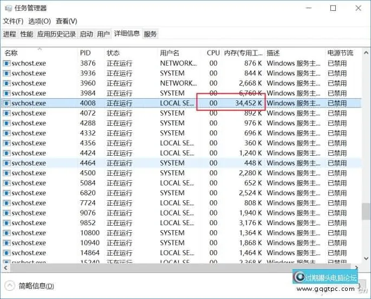Viewport: 371px width, 299px height.
Task: Maximize the 任务管理器 window
Action: (333, 8)
